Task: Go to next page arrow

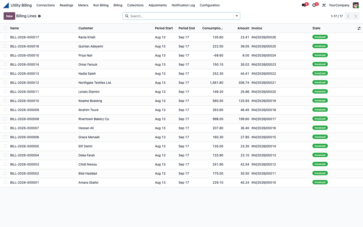Action: [356, 16]
